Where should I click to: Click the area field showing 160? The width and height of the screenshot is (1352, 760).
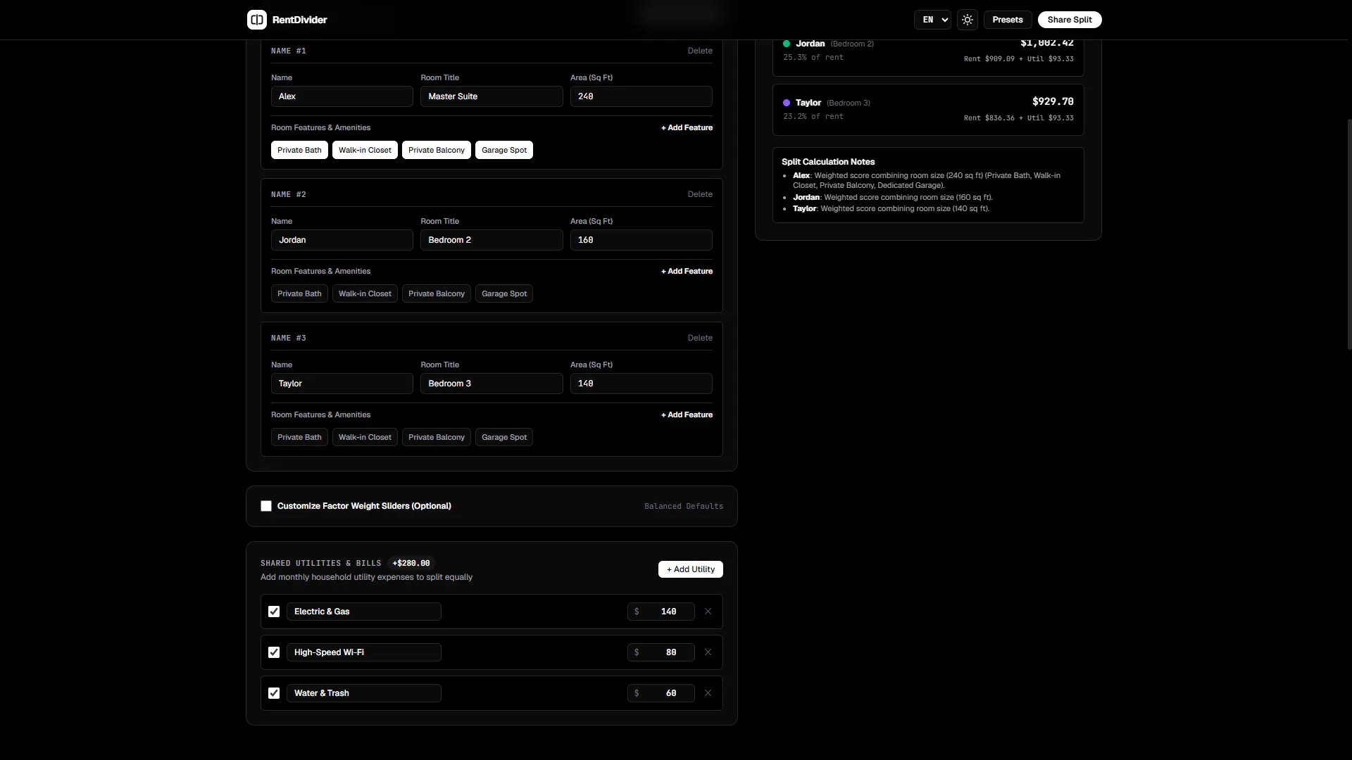pyautogui.click(x=641, y=240)
